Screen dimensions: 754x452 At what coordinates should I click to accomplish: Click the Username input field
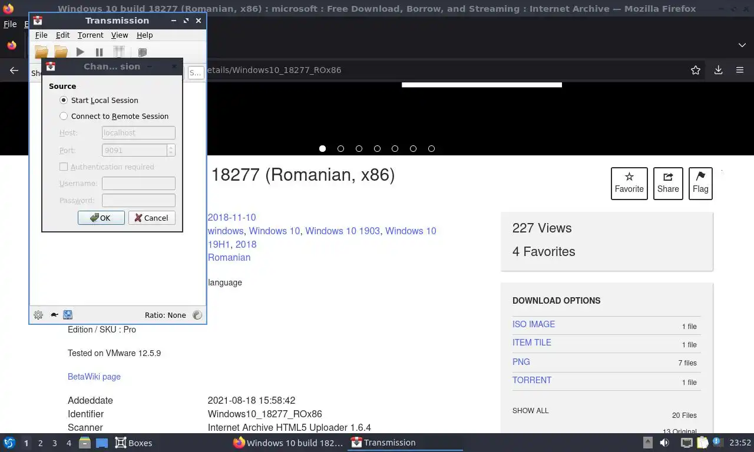[138, 184]
